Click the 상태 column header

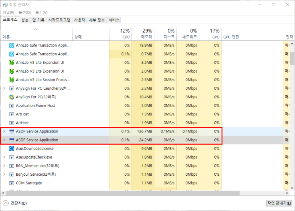[91, 34]
